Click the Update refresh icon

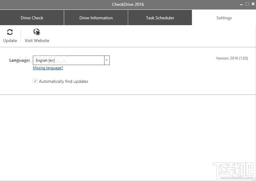point(10,32)
